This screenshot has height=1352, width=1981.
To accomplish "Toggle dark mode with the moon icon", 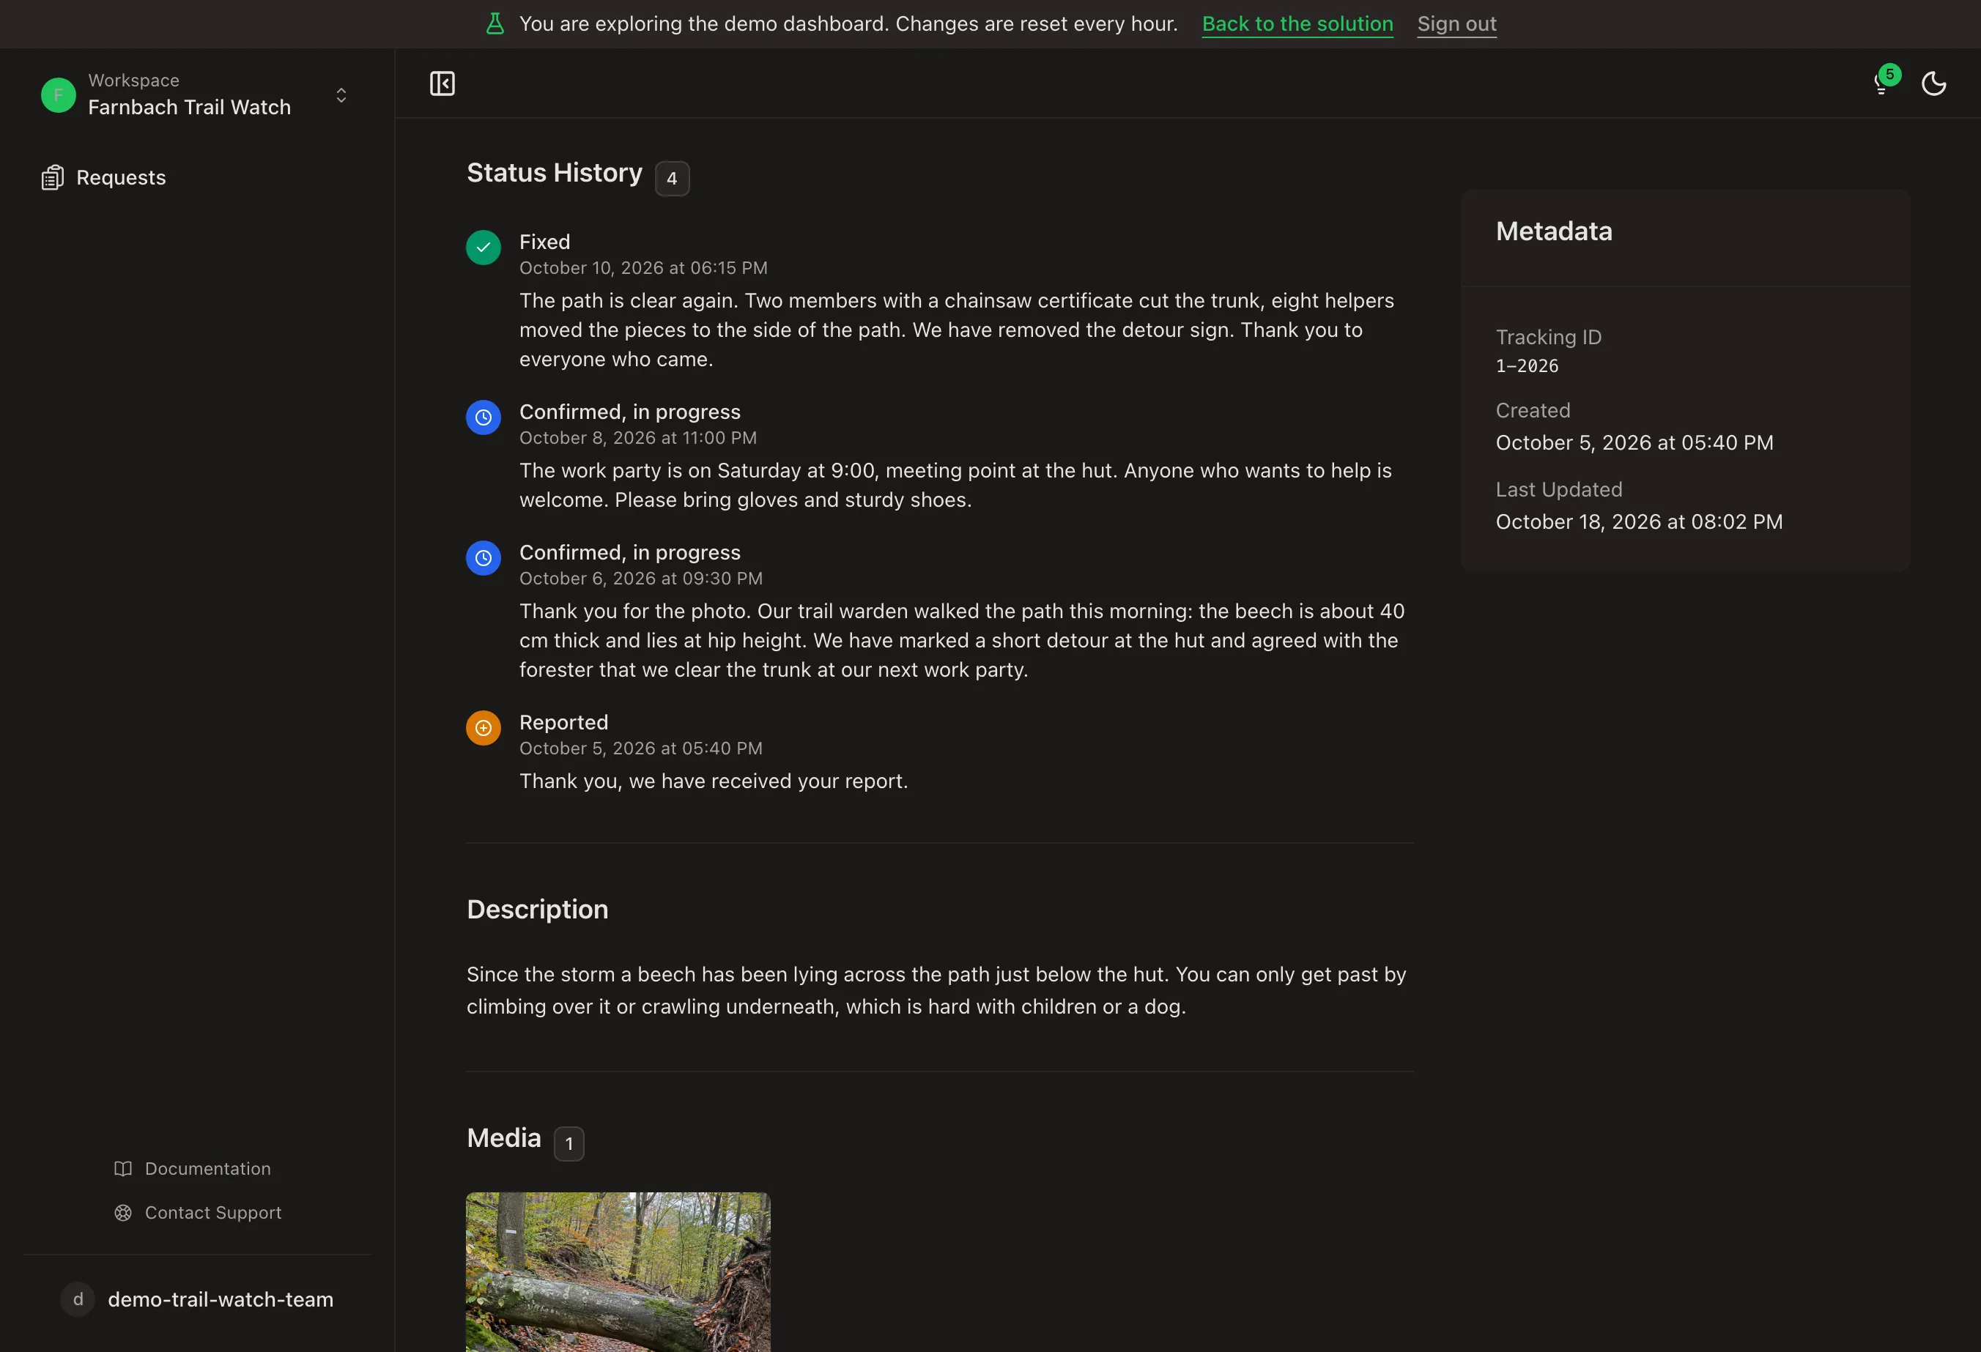I will point(1933,83).
